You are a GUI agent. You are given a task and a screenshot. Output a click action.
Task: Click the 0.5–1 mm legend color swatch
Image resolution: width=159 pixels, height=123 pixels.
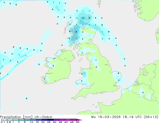pyautogui.click(x=10, y=120)
